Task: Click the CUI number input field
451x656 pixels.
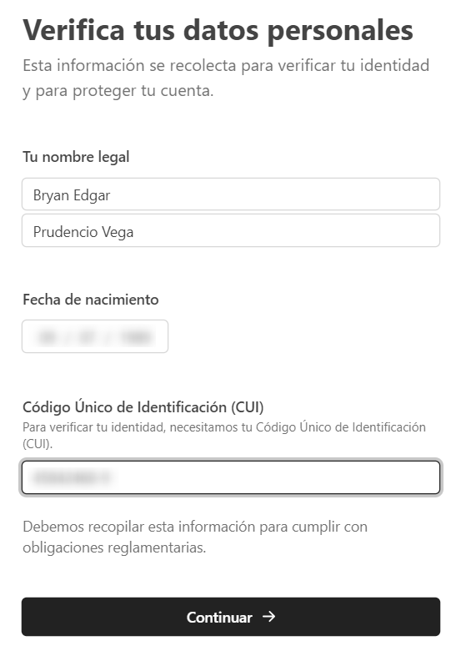Action: [x=231, y=477]
